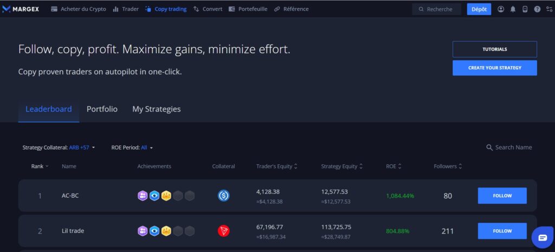This screenshot has width=555, height=252.
Task: Click the Lil trade trader name
Action: (73, 231)
